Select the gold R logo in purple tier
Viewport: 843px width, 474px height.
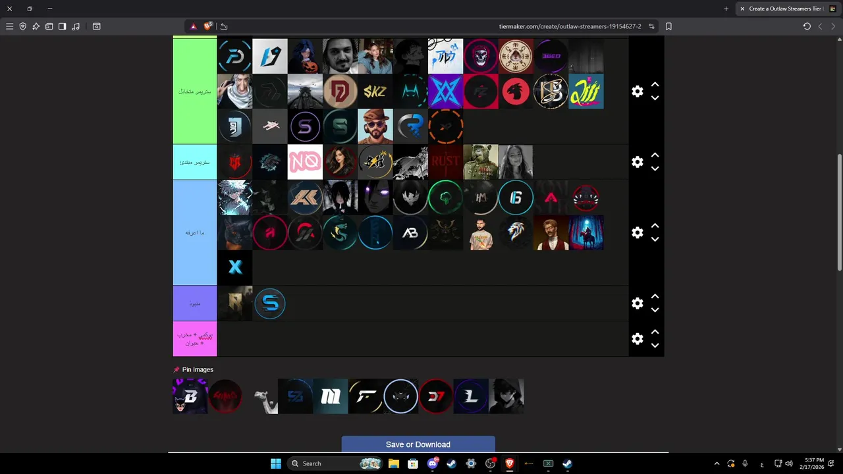[x=234, y=303]
